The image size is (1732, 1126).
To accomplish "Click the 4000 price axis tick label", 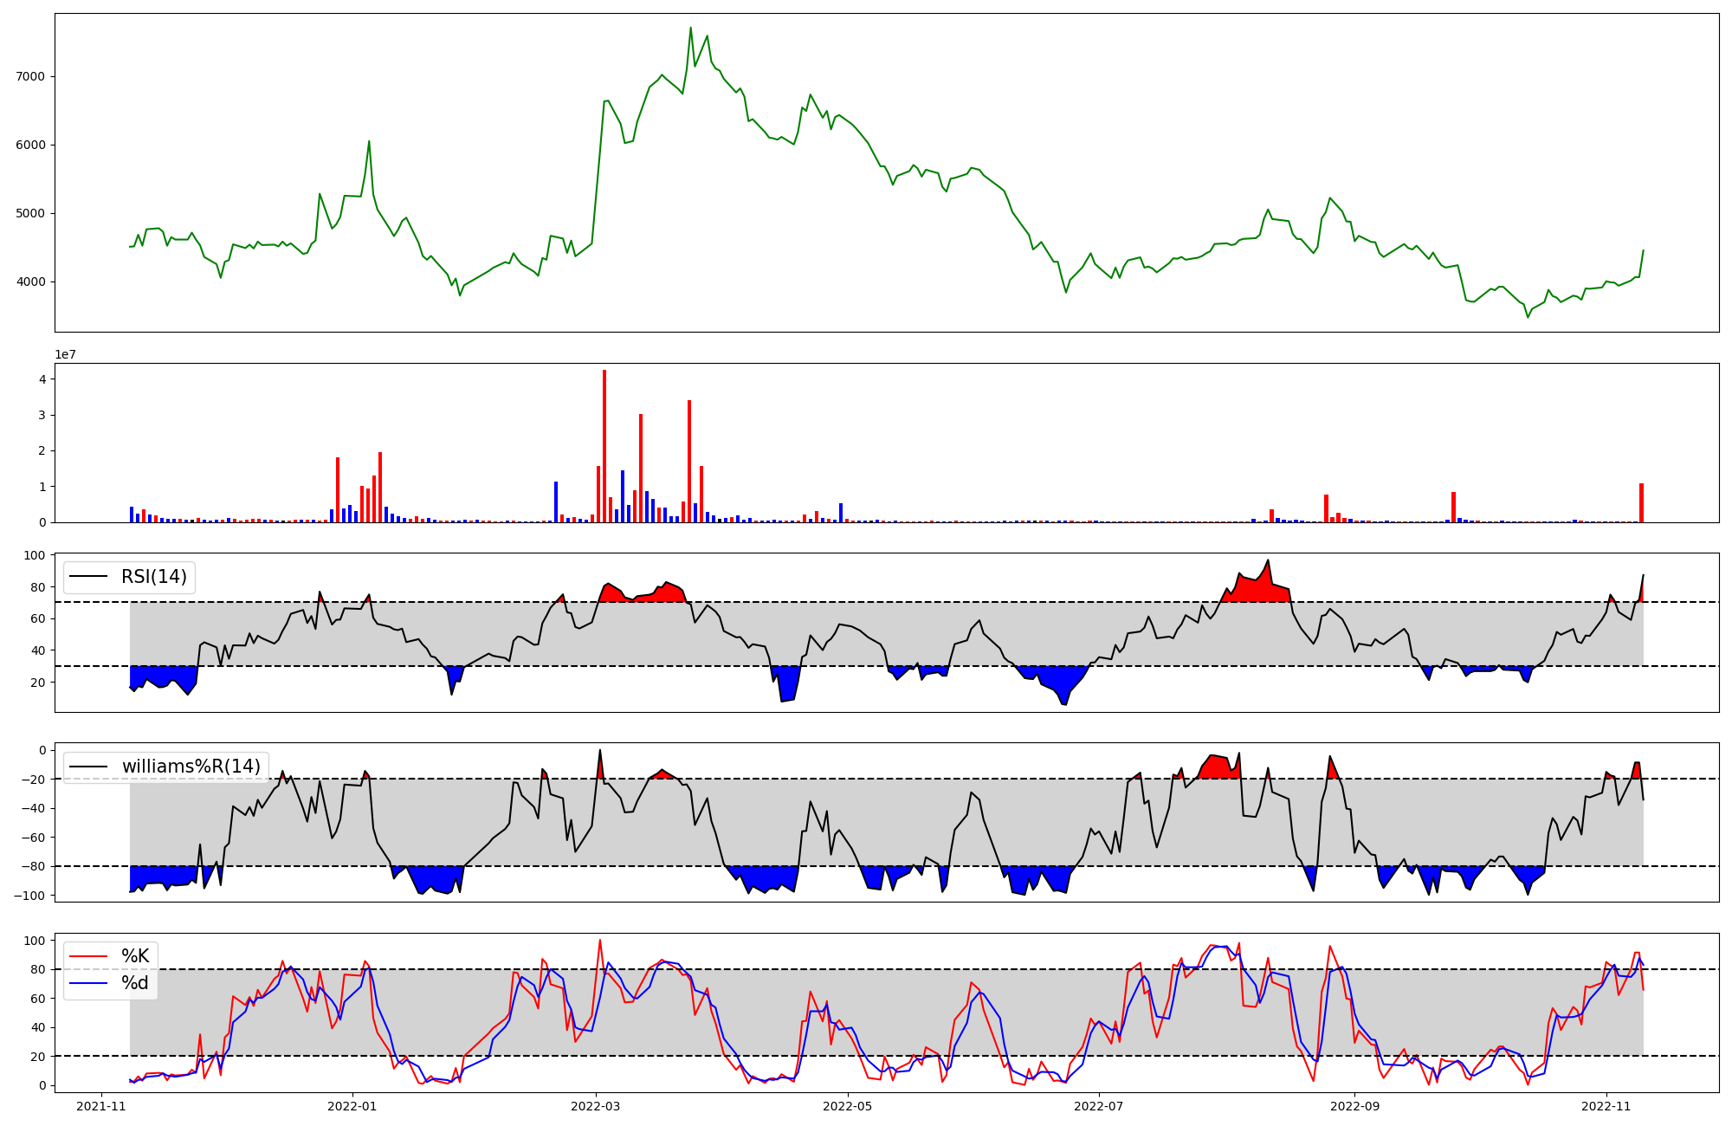I will click(29, 281).
